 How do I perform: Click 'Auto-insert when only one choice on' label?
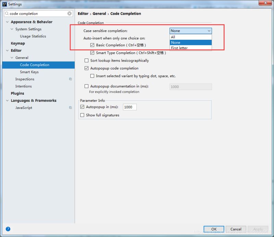click(x=114, y=38)
